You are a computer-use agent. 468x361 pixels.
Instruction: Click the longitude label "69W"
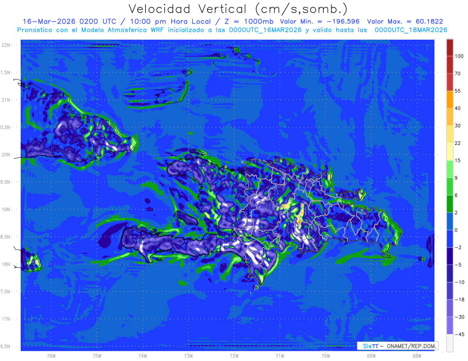(371, 356)
